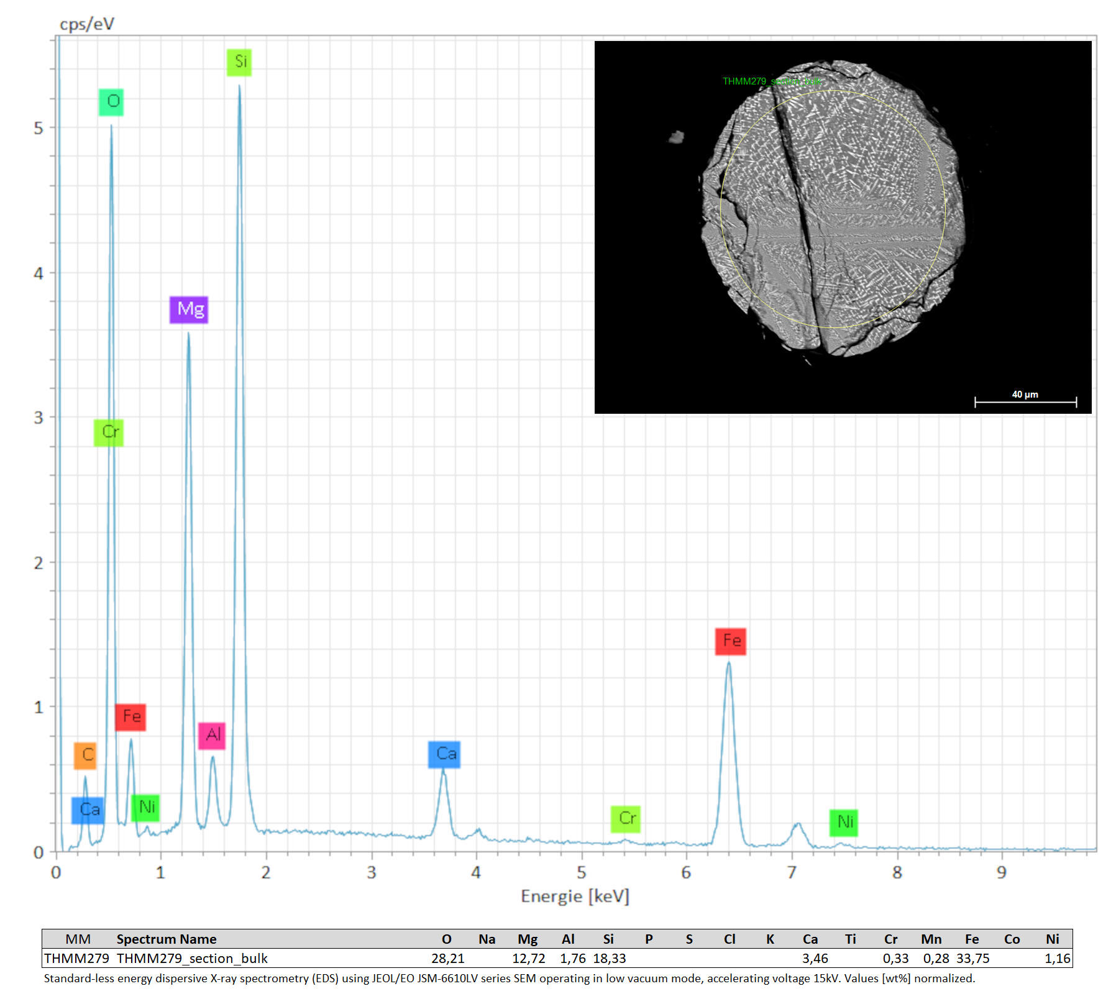
Task: Click the blue Ca label near 3.7 keV
Action: tap(444, 754)
